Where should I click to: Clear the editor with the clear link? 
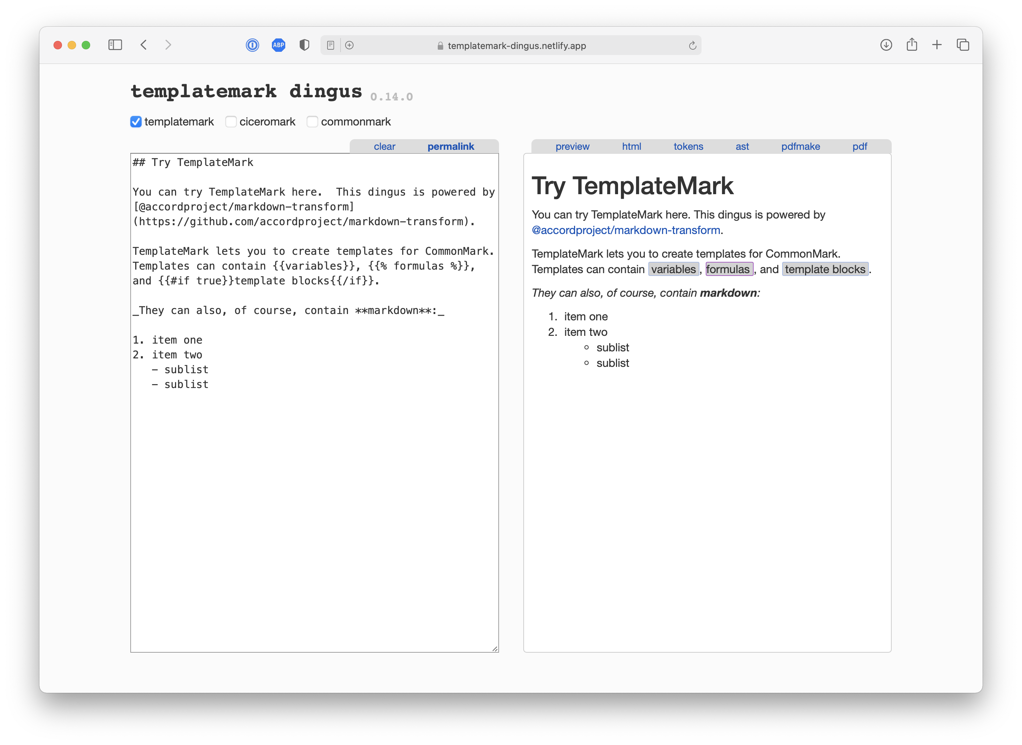pyautogui.click(x=384, y=147)
